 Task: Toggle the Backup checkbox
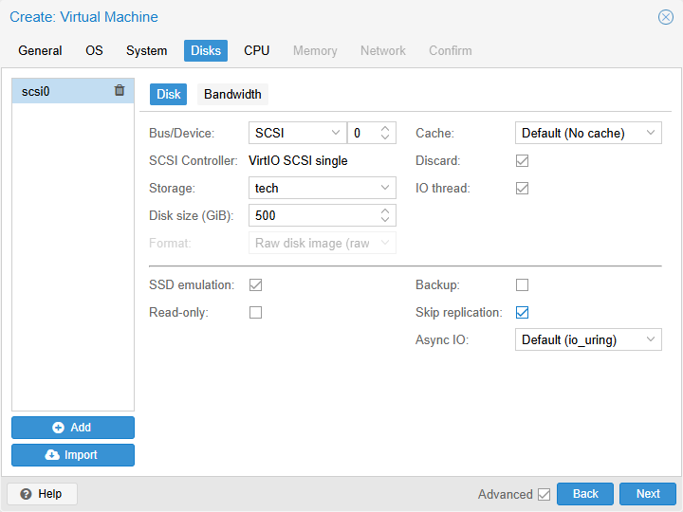(x=522, y=284)
